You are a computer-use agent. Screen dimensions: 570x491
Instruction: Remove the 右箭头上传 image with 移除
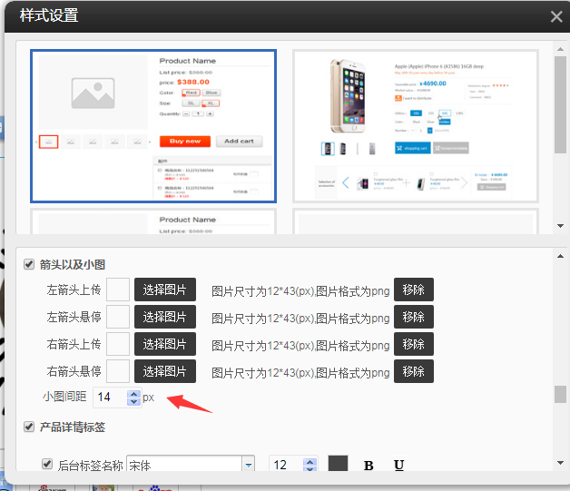(x=413, y=344)
